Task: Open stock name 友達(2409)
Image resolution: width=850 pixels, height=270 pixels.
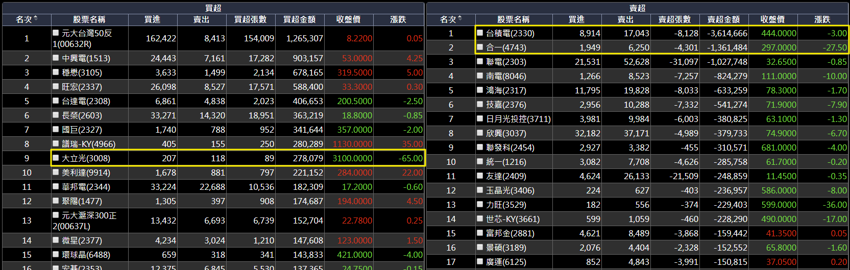Action: pyautogui.click(x=506, y=176)
